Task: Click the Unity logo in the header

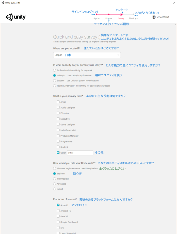Action: [16, 17]
